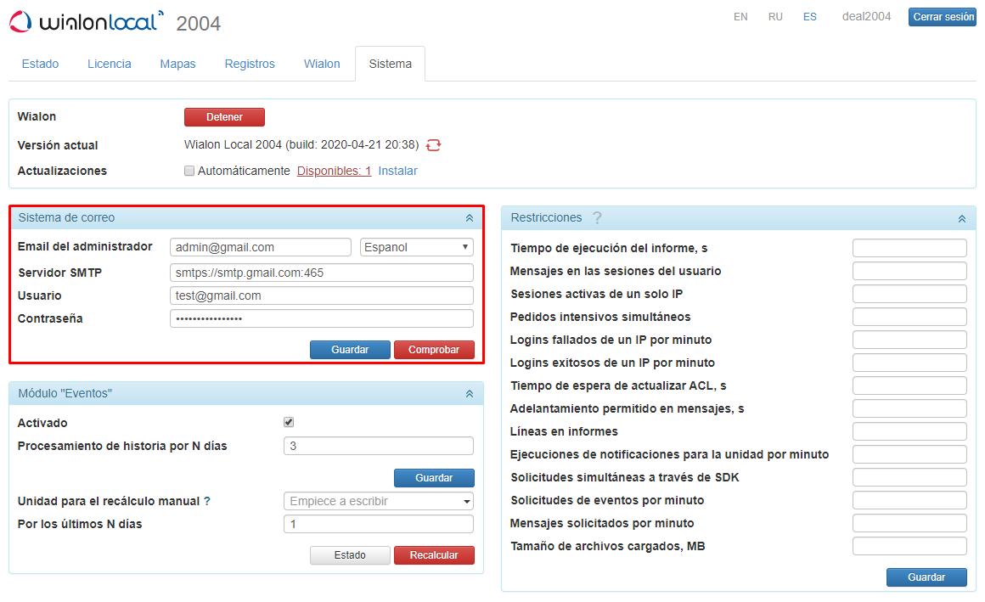Open the Mapas tab
985x602 pixels.
pyautogui.click(x=177, y=63)
